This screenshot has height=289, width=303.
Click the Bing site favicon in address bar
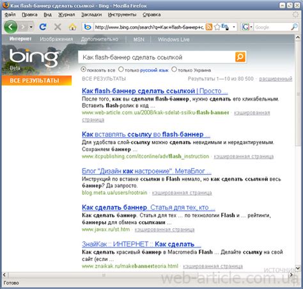[x=88, y=27]
